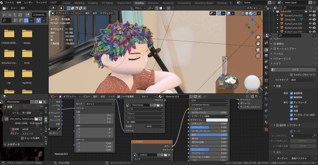Viewport: 318px width, 165px height.
Task: Open アルファ ストレート dropdown
Action: point(31,134)
